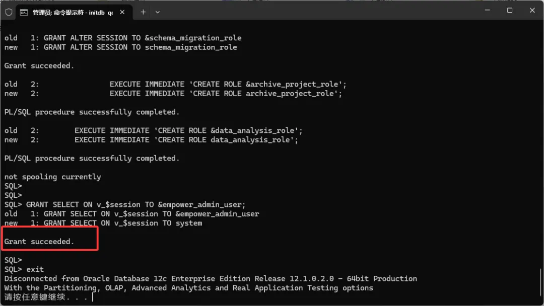The image size is (544, 306).
Task: Click the command prompt icon on the tab
Action: coord(24,12)
